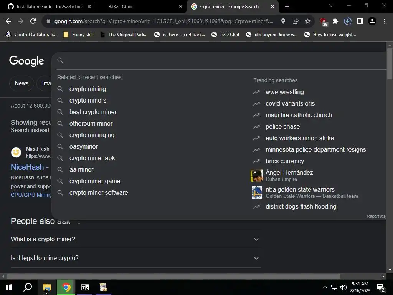Open the Funny shit bookmark folder
393x295 pixels.
78,35
